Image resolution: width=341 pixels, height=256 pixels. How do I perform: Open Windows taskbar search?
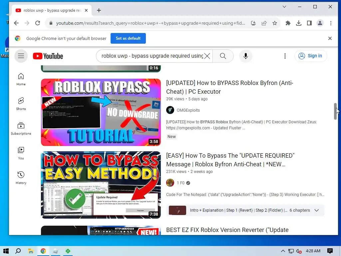18,251
